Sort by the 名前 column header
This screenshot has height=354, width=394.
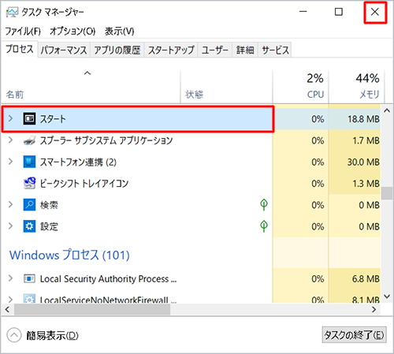pyautogui.click(x=91, y=87)
